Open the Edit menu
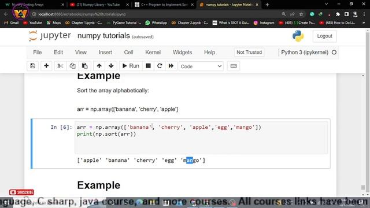The width and height of the screenshot is (370, 208). [x=58, y=53]
